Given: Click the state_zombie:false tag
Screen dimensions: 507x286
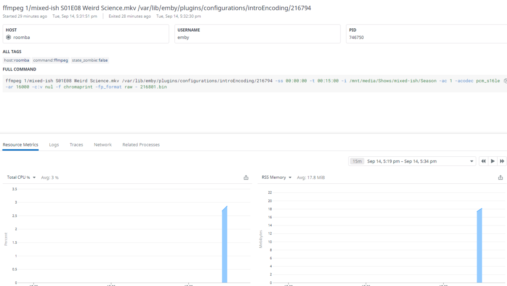Looking at the screenshot, I should coord(90,60).
